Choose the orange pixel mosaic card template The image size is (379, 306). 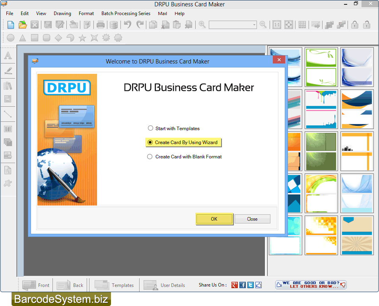(x=321, y=235)
